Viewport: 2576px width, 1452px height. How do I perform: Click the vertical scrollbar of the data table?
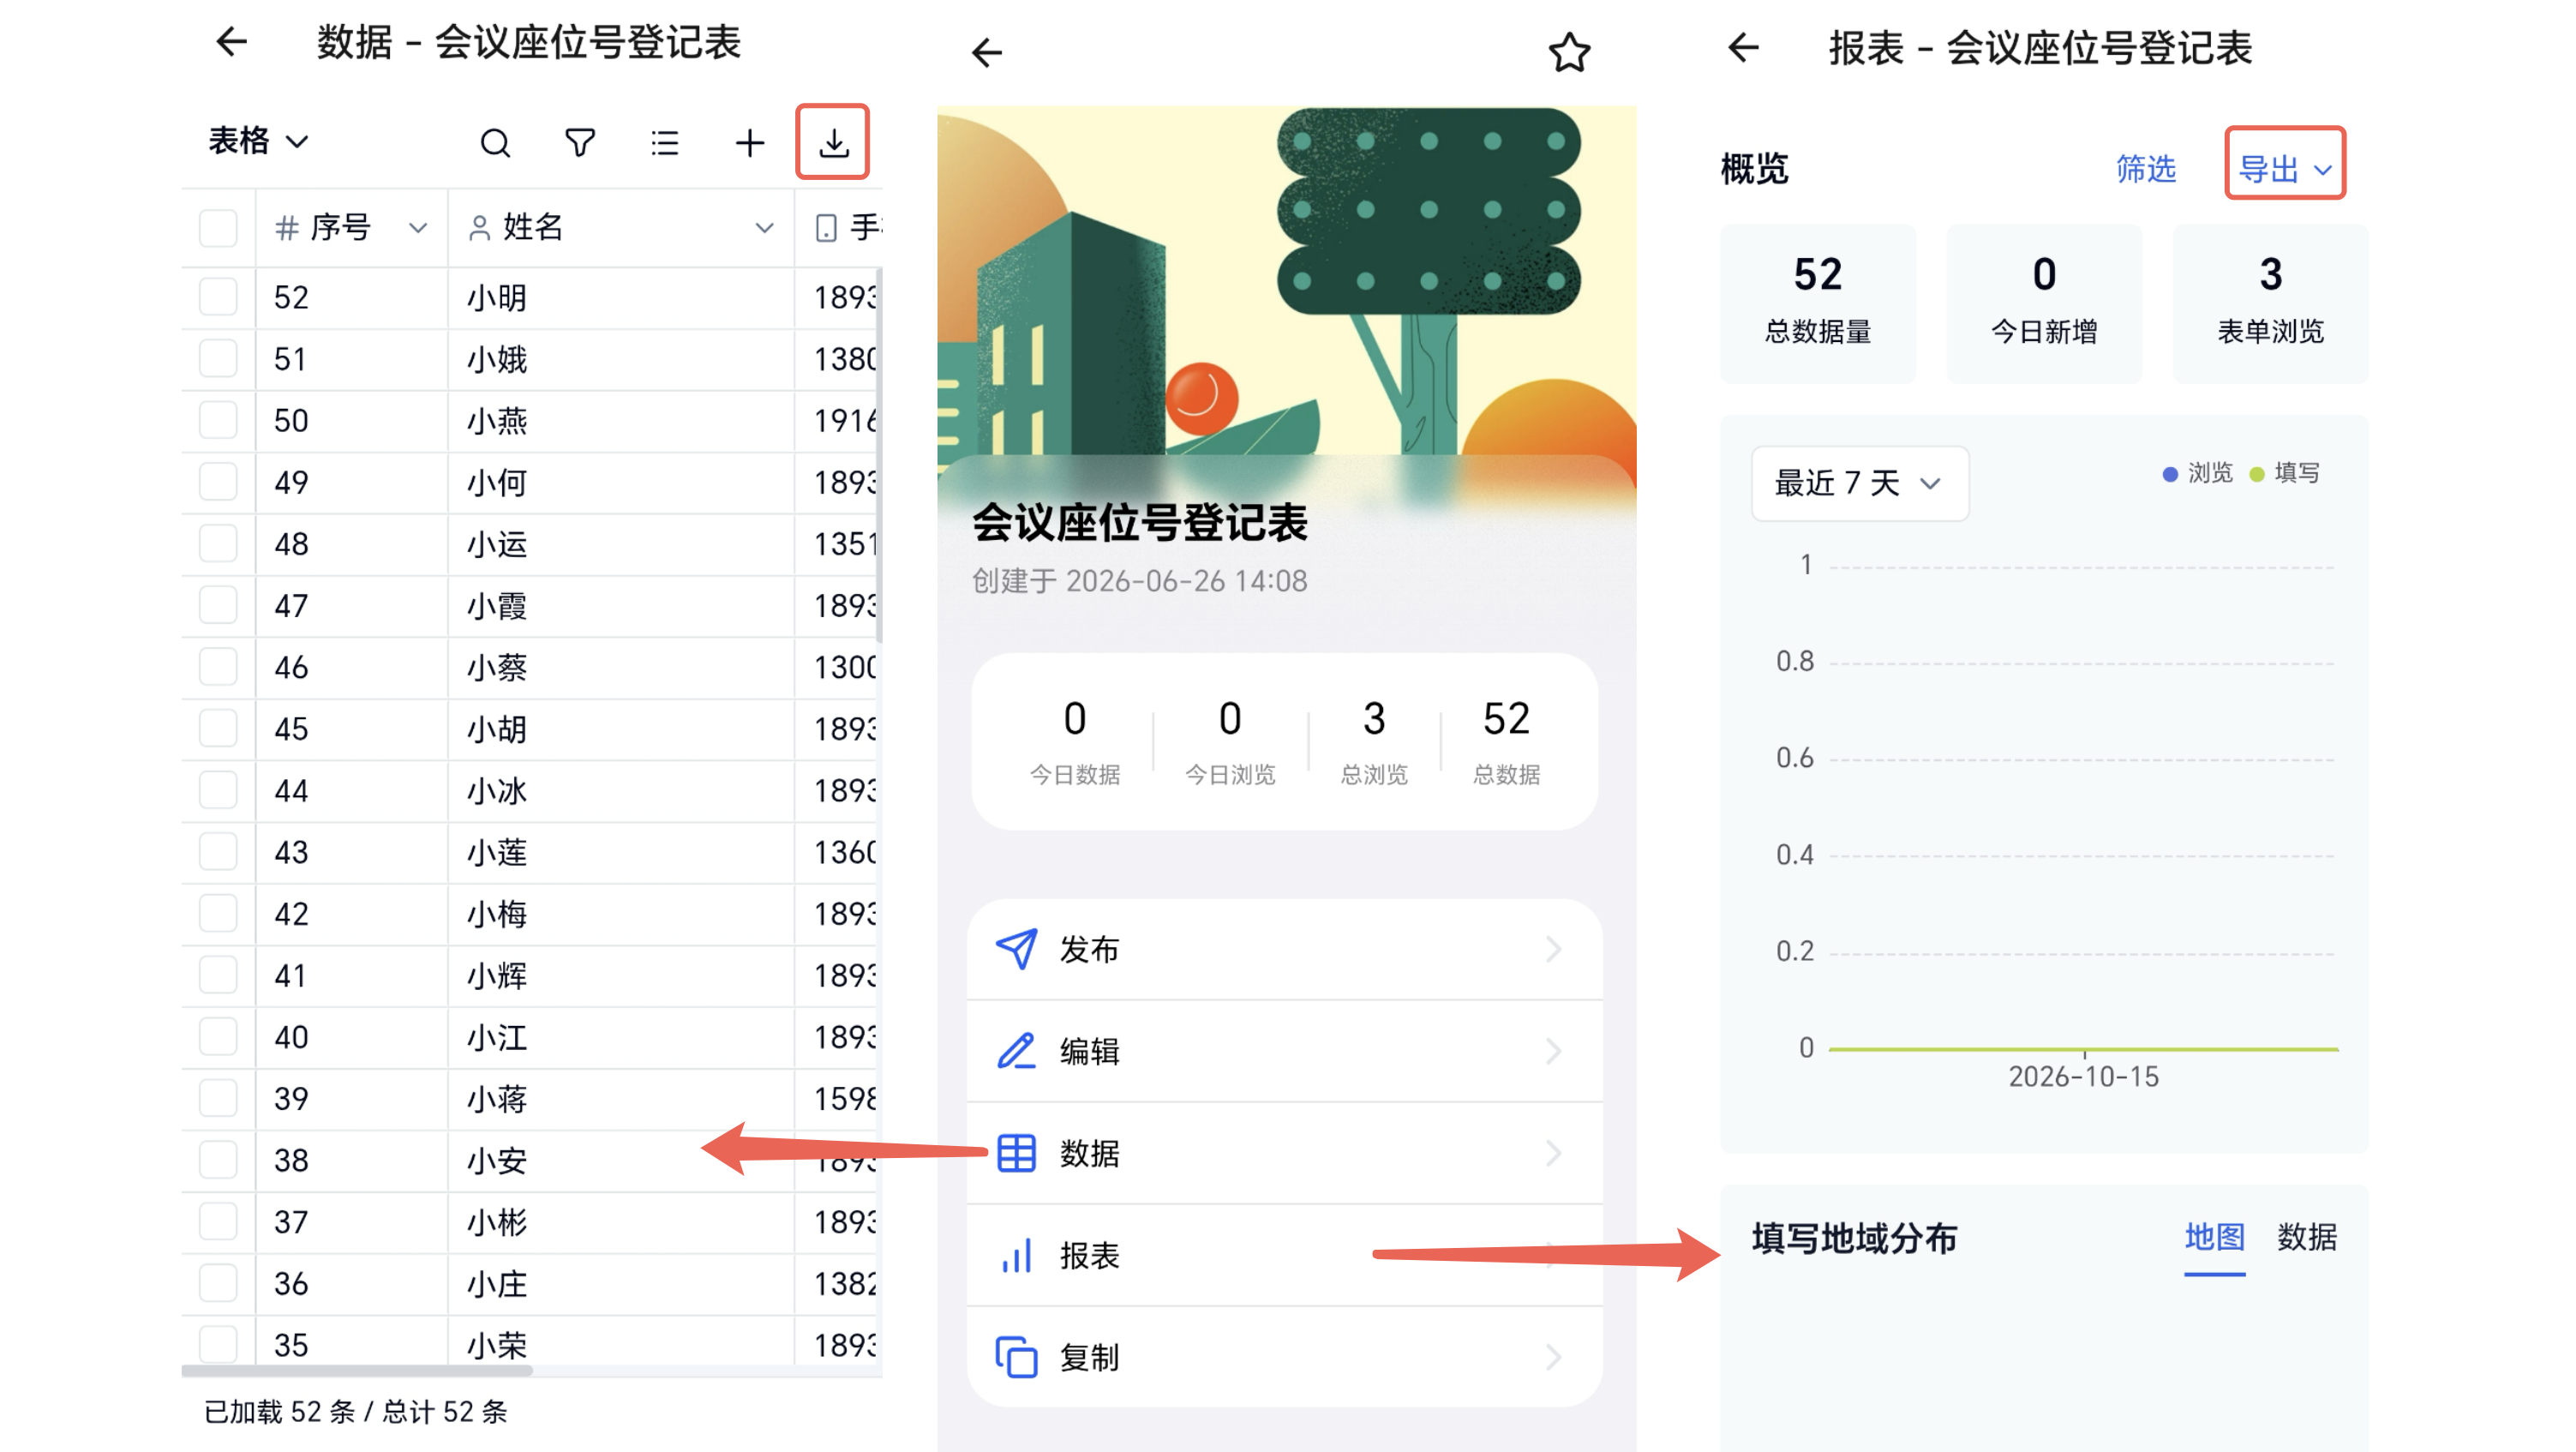coord(878,455)
